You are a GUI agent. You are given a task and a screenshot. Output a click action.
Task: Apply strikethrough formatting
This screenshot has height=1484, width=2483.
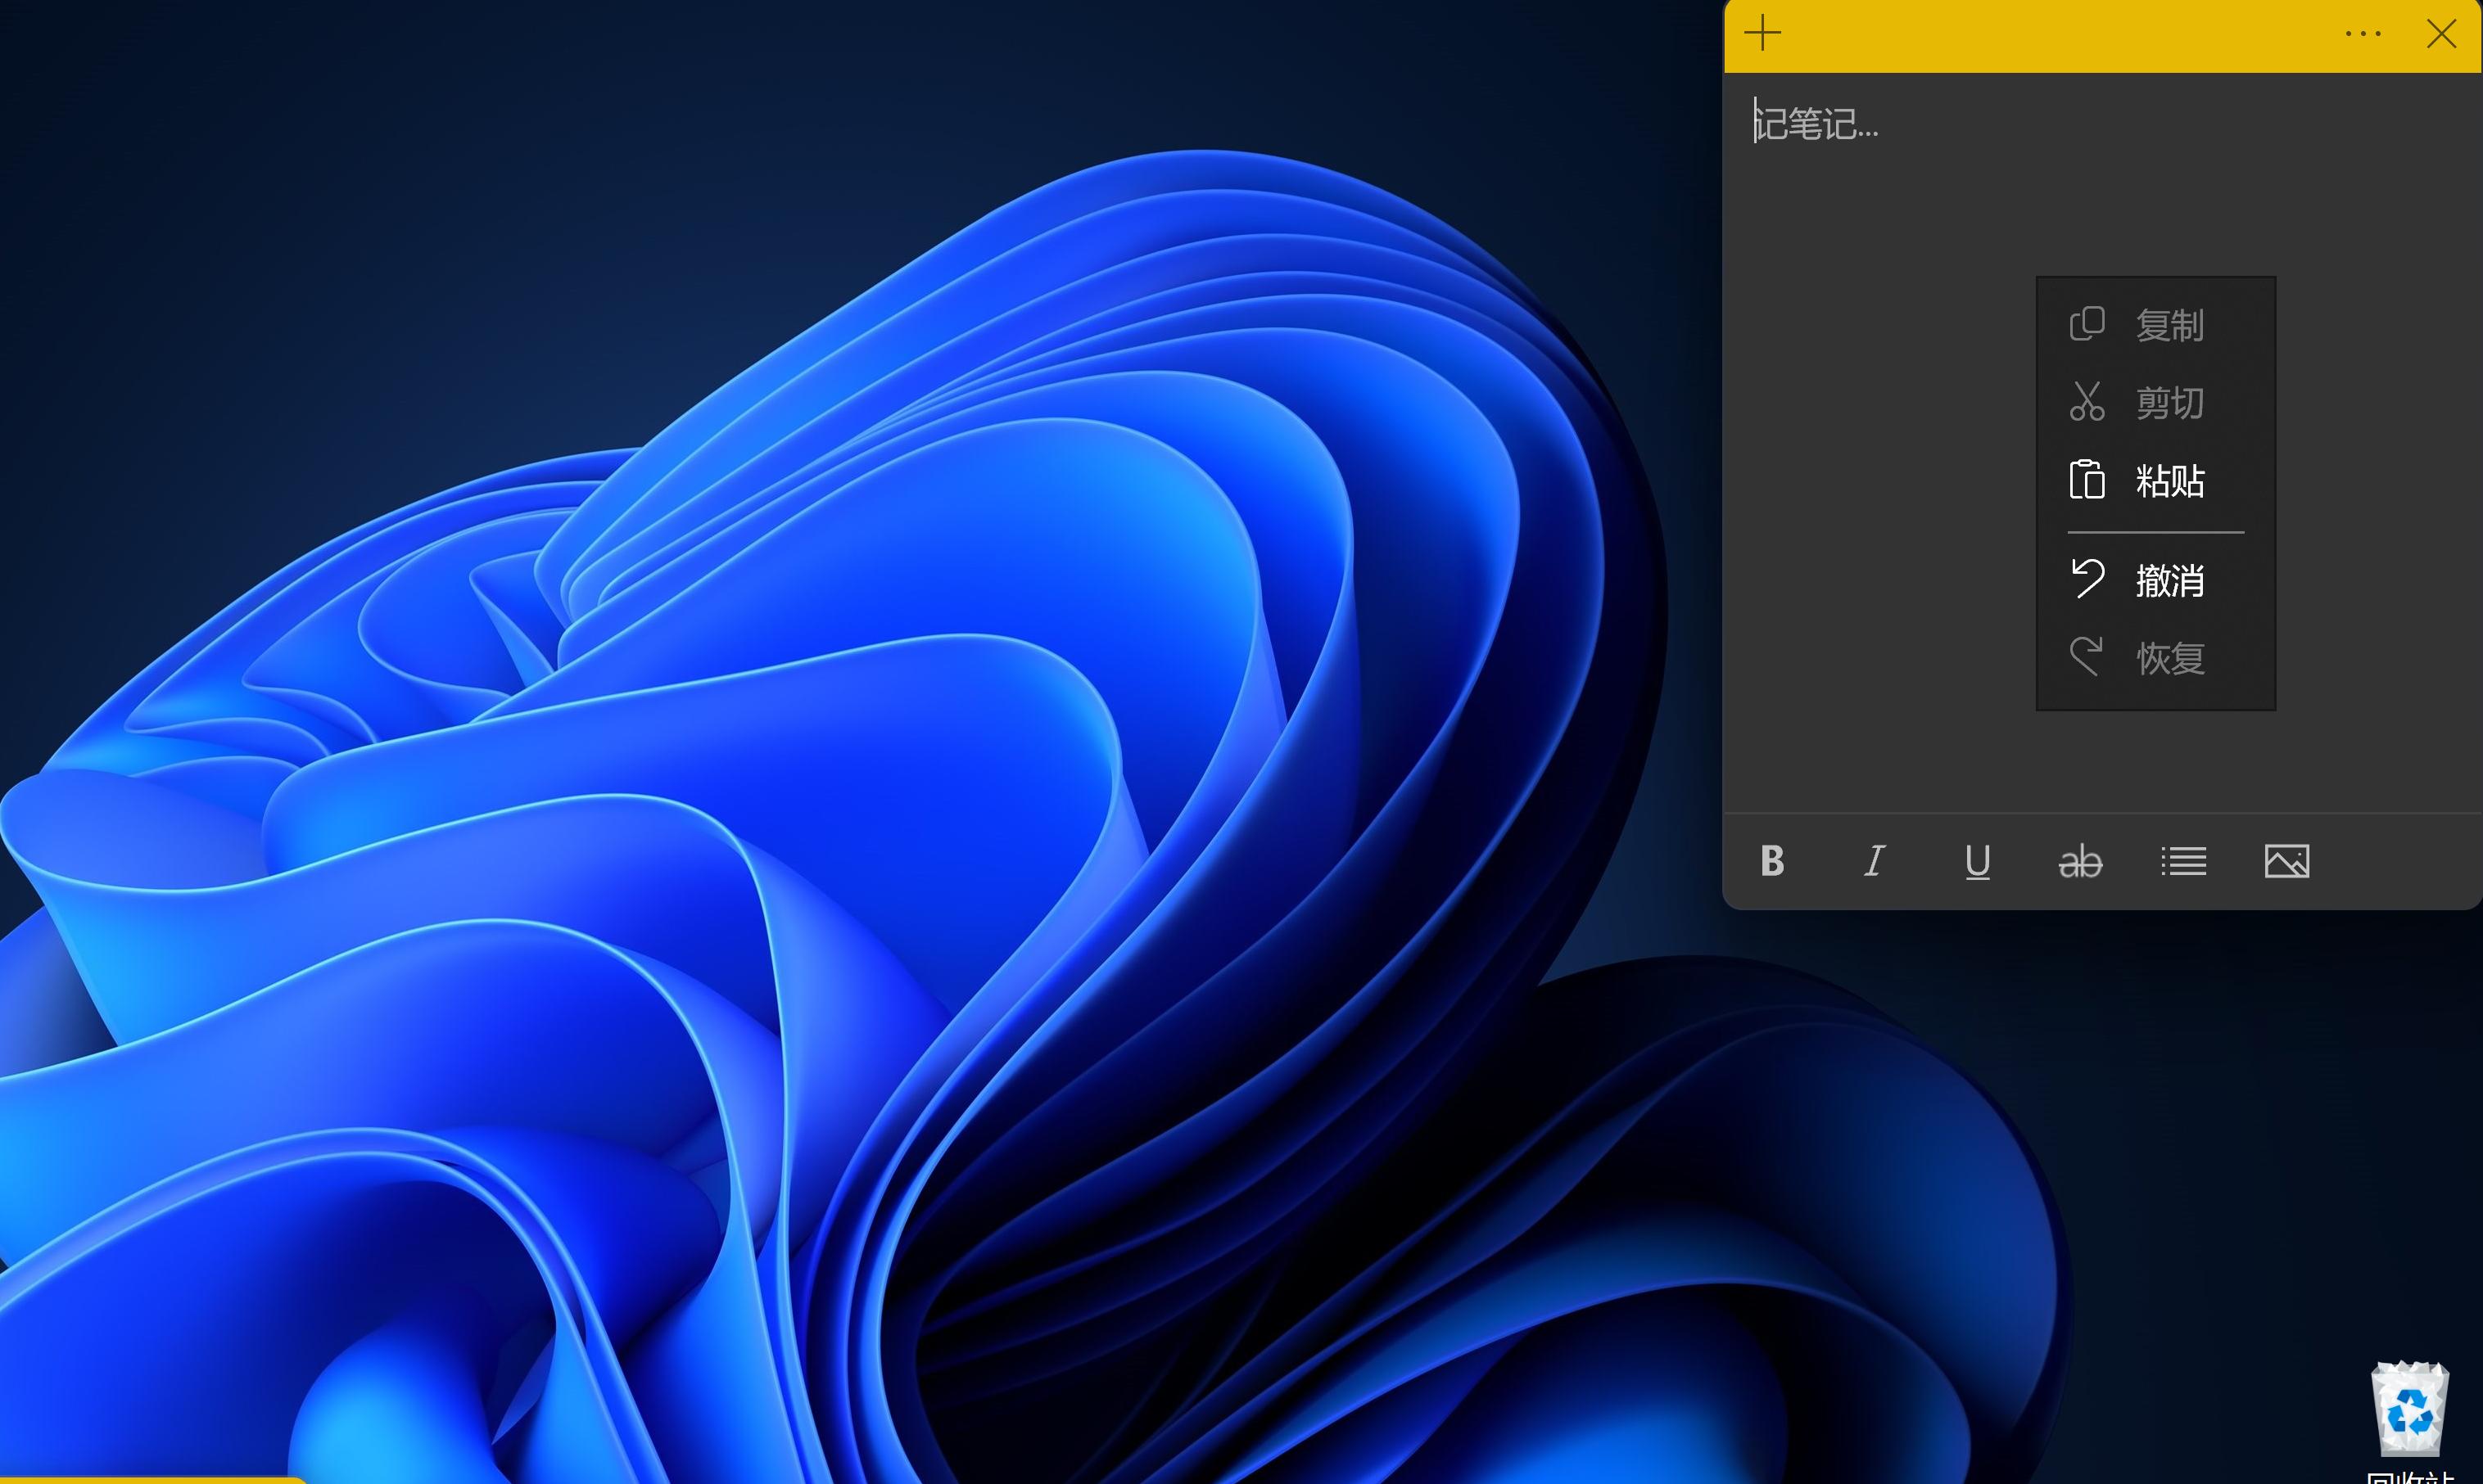click(x=2080, y=861)
